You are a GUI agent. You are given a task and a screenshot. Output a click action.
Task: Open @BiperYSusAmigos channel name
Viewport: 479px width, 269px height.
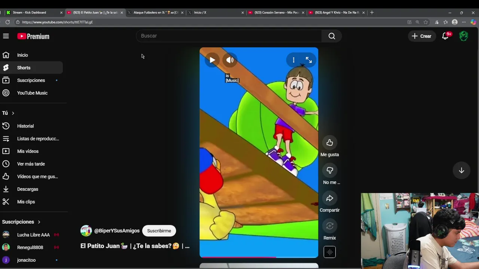117,231
